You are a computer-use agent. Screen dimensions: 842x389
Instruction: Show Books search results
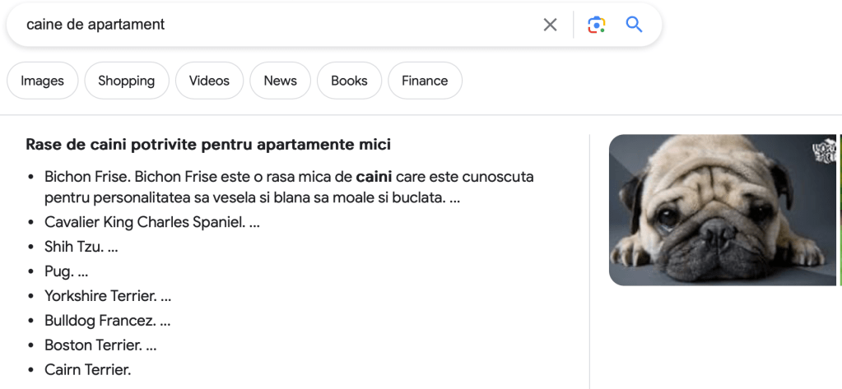point(349,81)
